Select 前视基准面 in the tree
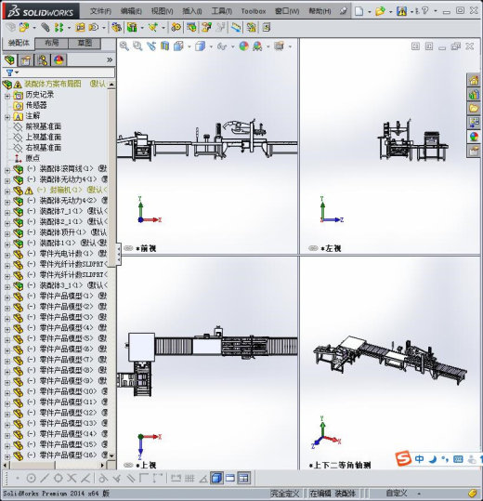Viewport: 483px width, 501px height. pyautogui.click(x=44, y=126)
